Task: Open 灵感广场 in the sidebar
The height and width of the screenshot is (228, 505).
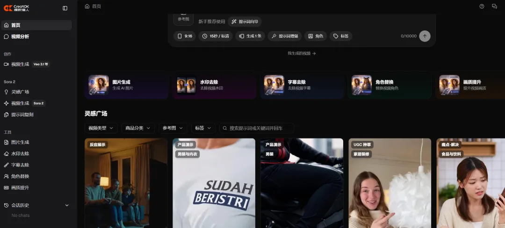Action: 20,92
